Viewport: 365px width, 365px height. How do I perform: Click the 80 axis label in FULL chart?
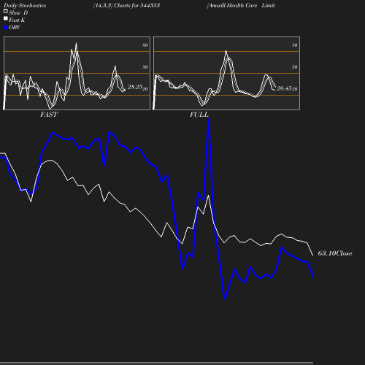point(295,45)
